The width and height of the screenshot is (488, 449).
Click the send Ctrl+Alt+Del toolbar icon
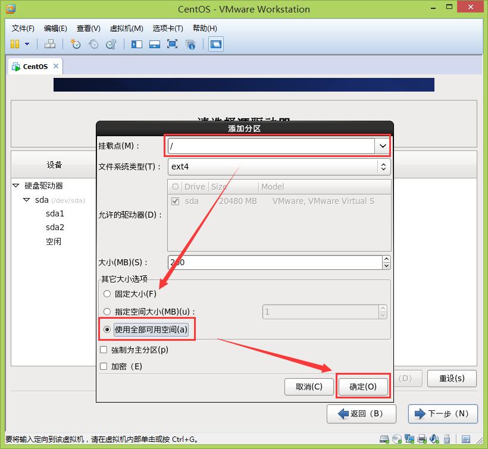click(50, 44)
